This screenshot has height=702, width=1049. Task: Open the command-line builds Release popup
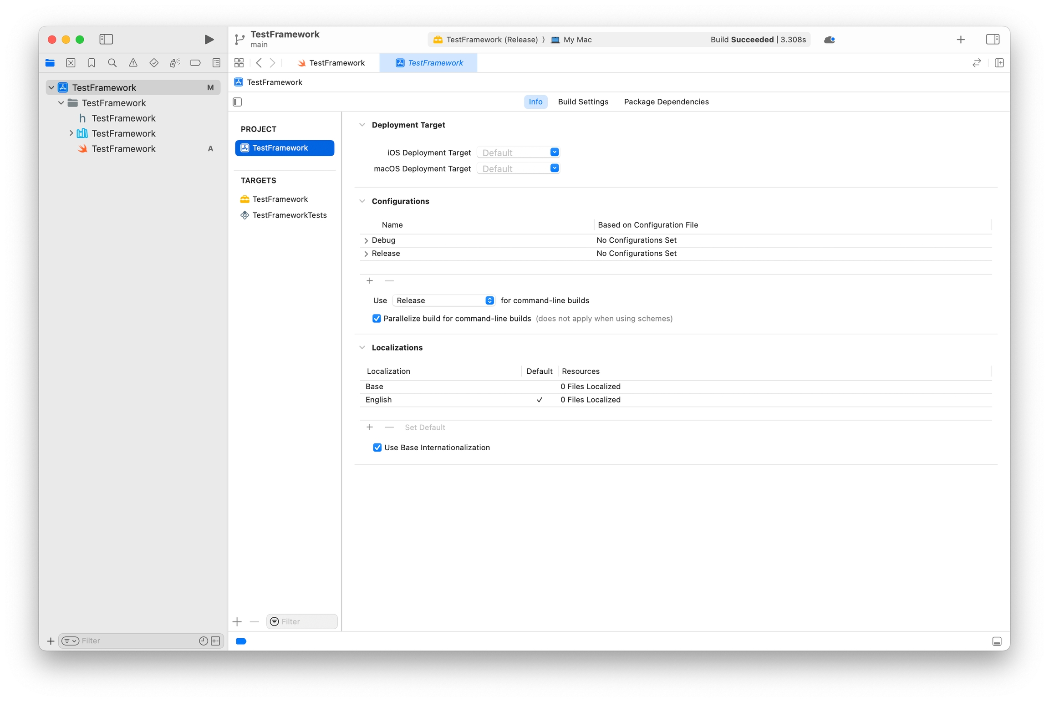pyautogui.click(x=443, y=300)
